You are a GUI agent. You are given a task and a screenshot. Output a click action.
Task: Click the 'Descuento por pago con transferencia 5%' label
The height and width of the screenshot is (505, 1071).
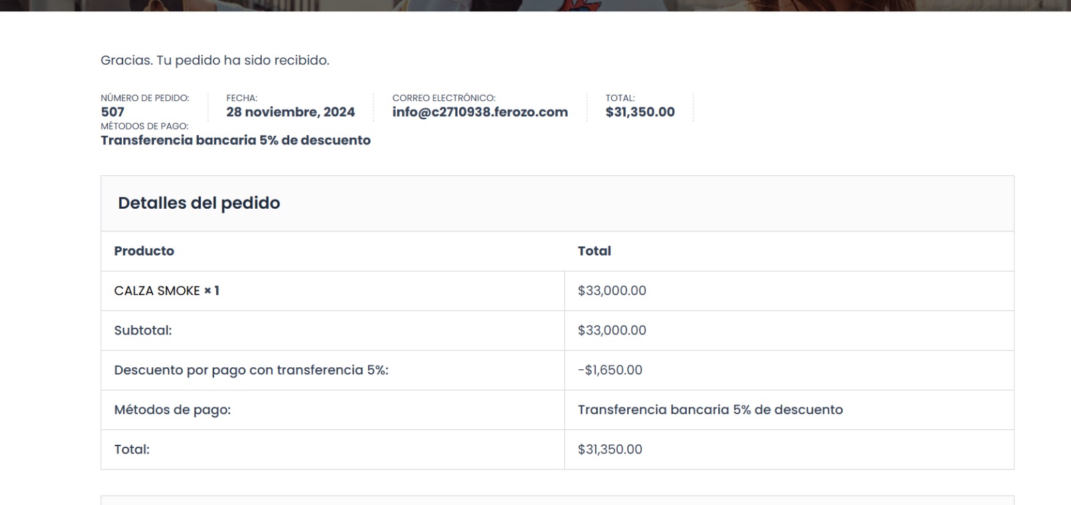pyautogui.click(x=251, y=371)
